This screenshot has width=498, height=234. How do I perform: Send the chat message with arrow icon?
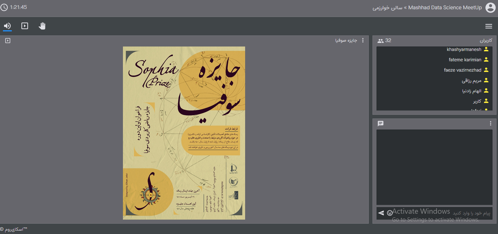click(381, 213)
